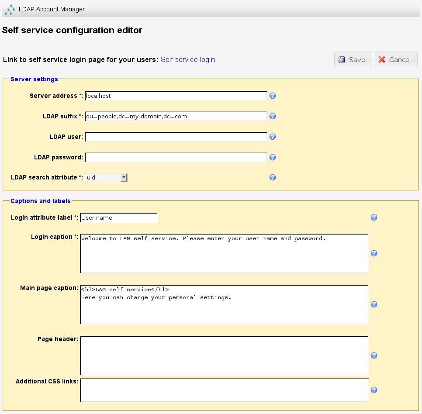Expand the LDAP search attribute dropdown

[106, 177]
